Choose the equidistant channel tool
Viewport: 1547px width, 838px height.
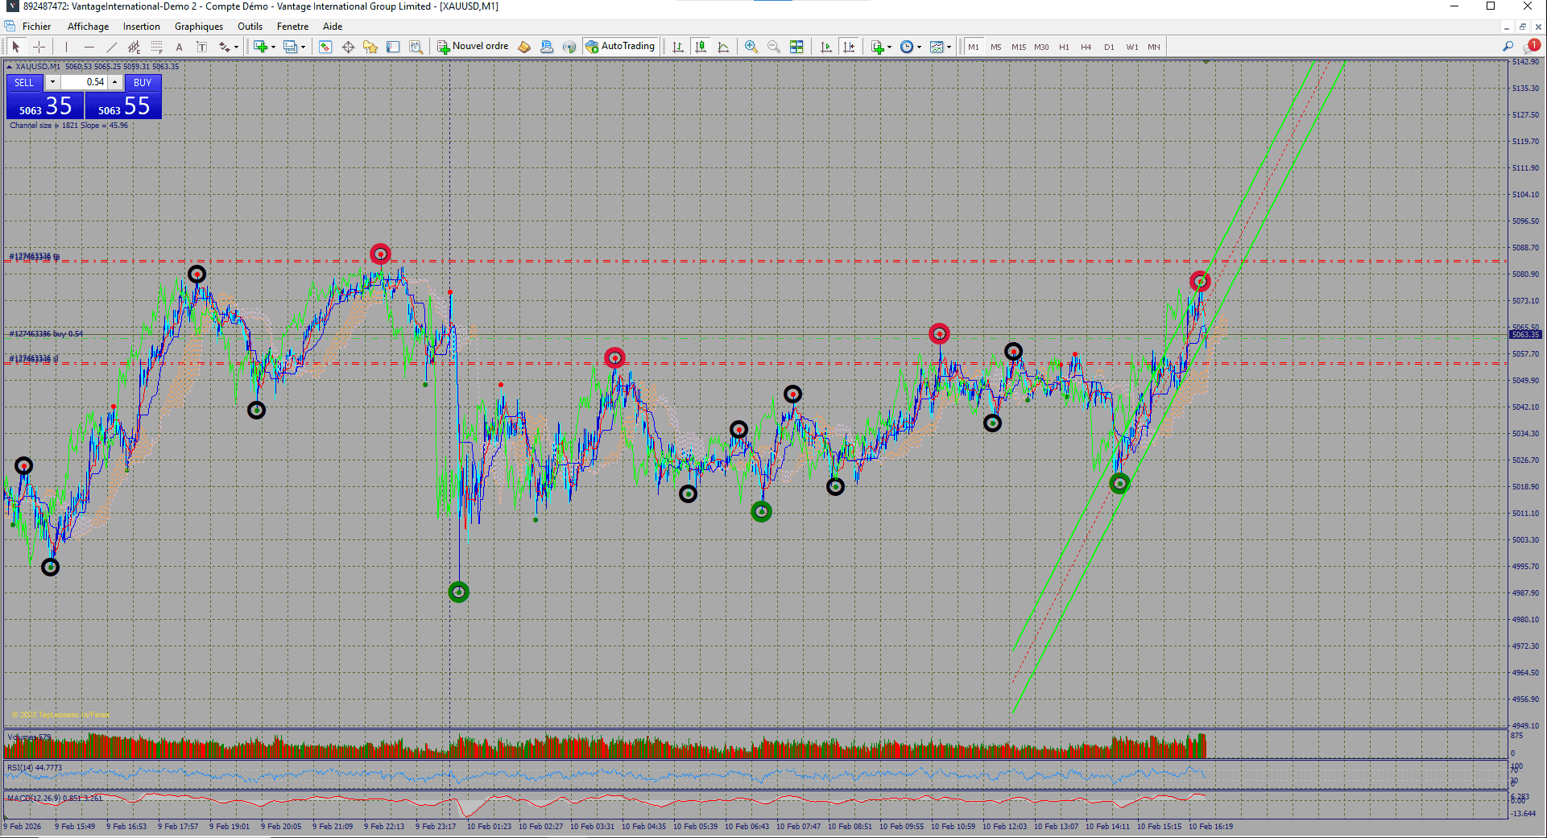pyautogui.click(x=134, y=47)
